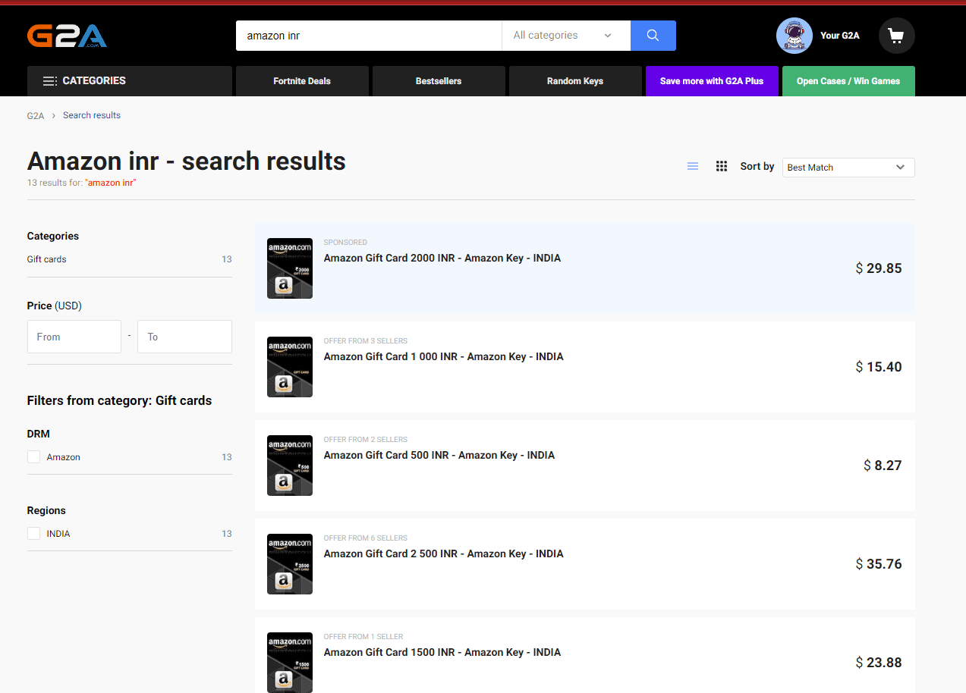Open the Fortnite Deals tab
This screenshot has width=966, height=693.
pyautogui.click(x=302, y=81)
